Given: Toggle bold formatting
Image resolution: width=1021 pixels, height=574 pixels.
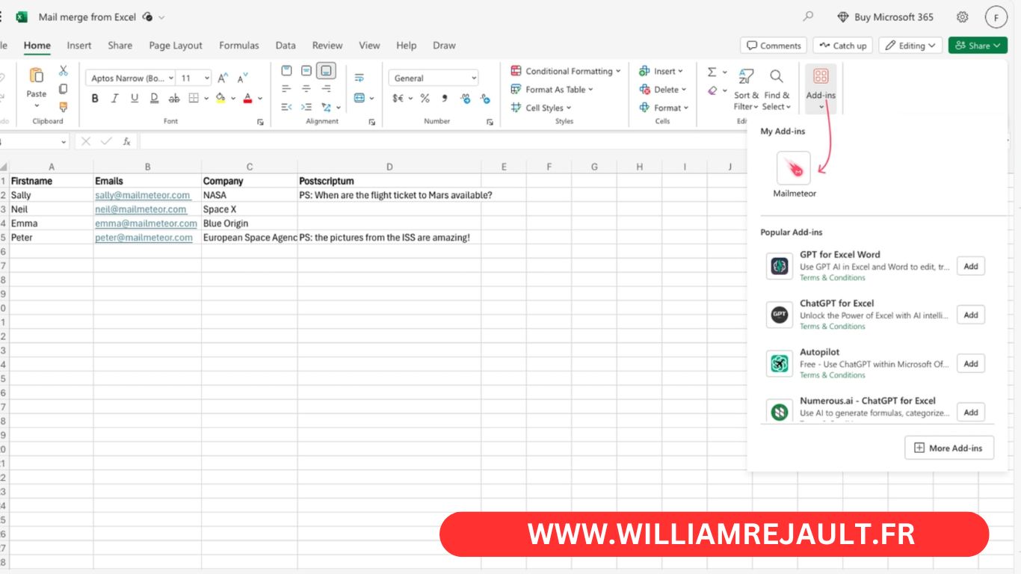Looking at the screenshot, I should (x=95, y=98).
